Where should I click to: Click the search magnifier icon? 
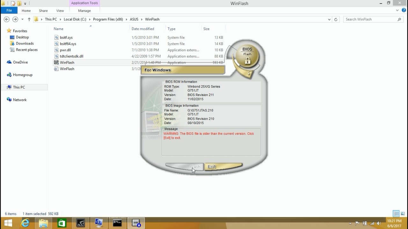tap(399, 19)
